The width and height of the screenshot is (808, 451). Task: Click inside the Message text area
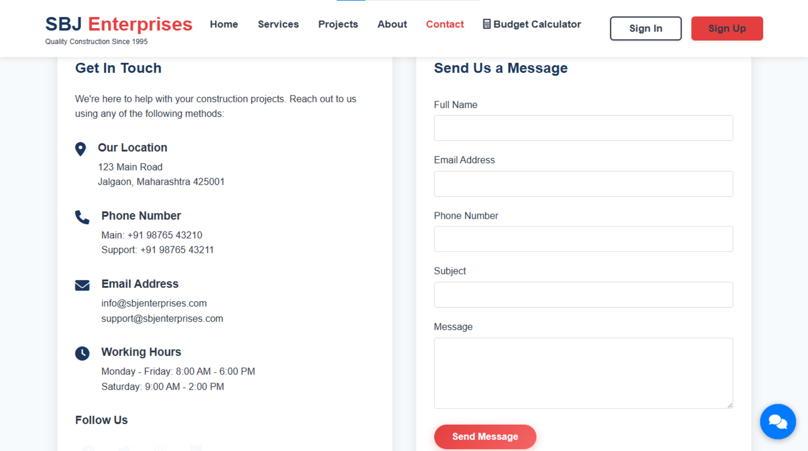click(x=583, y=373)
